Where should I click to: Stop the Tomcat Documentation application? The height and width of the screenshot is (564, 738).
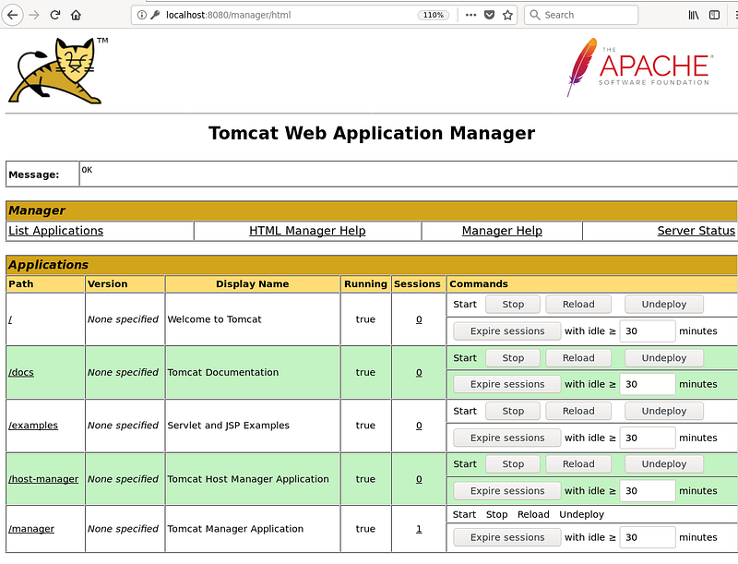coord(513,358)
